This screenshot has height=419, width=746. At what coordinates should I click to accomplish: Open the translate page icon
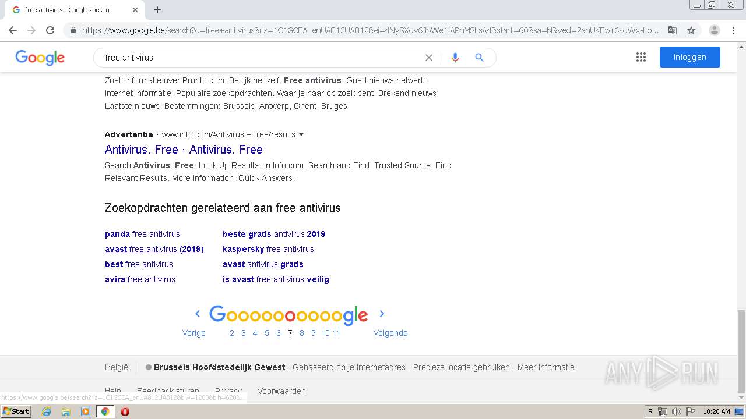click(x=672, y=30)
